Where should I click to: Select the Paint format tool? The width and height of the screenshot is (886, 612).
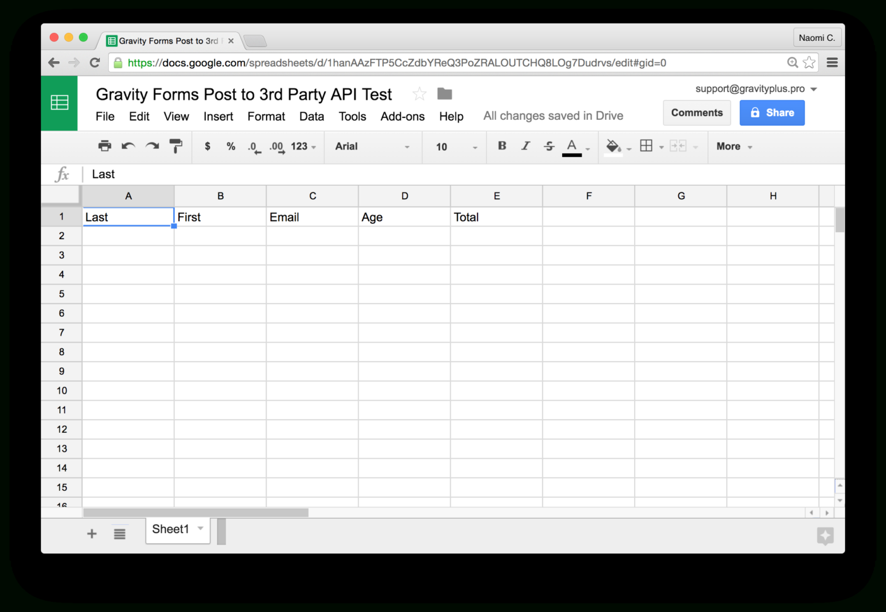tap(176, 146)
